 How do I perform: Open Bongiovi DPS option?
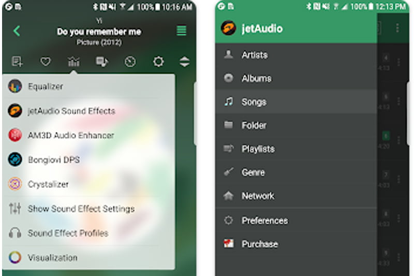pos(88,159)
